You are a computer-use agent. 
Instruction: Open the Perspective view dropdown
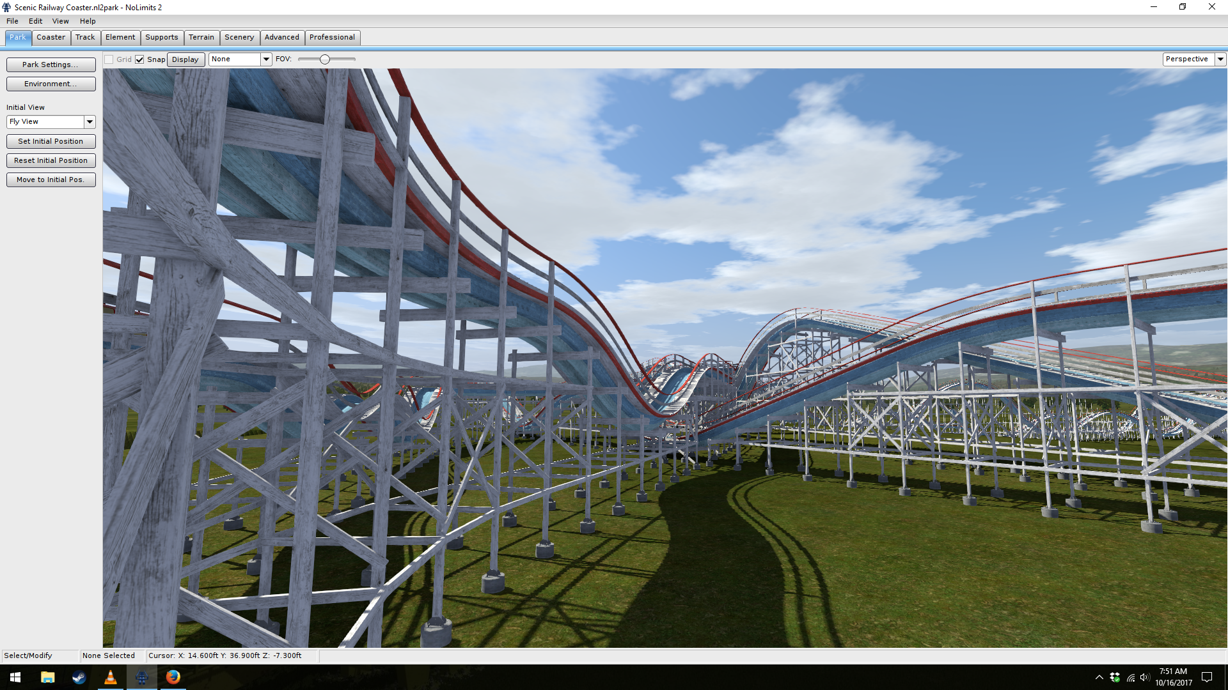click(x=1220, y=59)
